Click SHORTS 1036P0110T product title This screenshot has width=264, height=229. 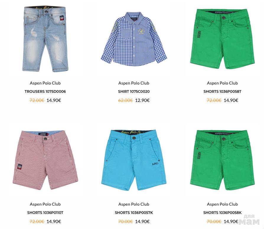click(45, 213)
